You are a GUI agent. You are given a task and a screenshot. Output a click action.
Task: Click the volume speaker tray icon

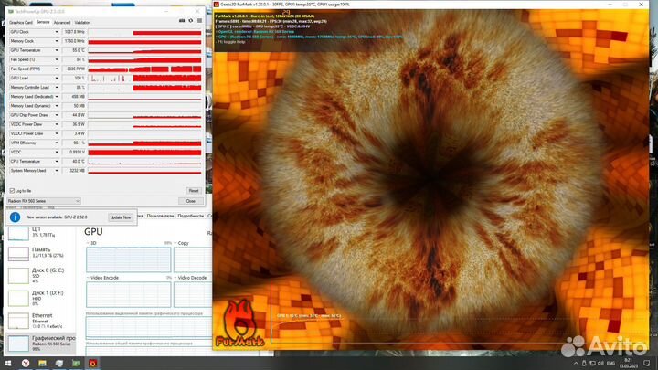click(x=600, y=364)
